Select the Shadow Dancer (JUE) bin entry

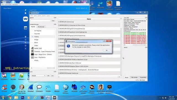[x=89, y=66]
